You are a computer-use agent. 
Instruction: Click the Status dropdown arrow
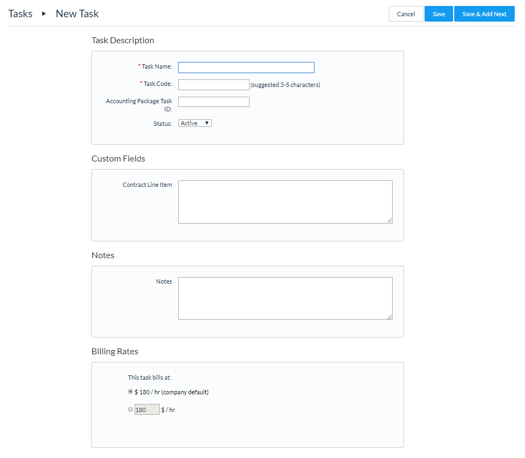(207, 123)
